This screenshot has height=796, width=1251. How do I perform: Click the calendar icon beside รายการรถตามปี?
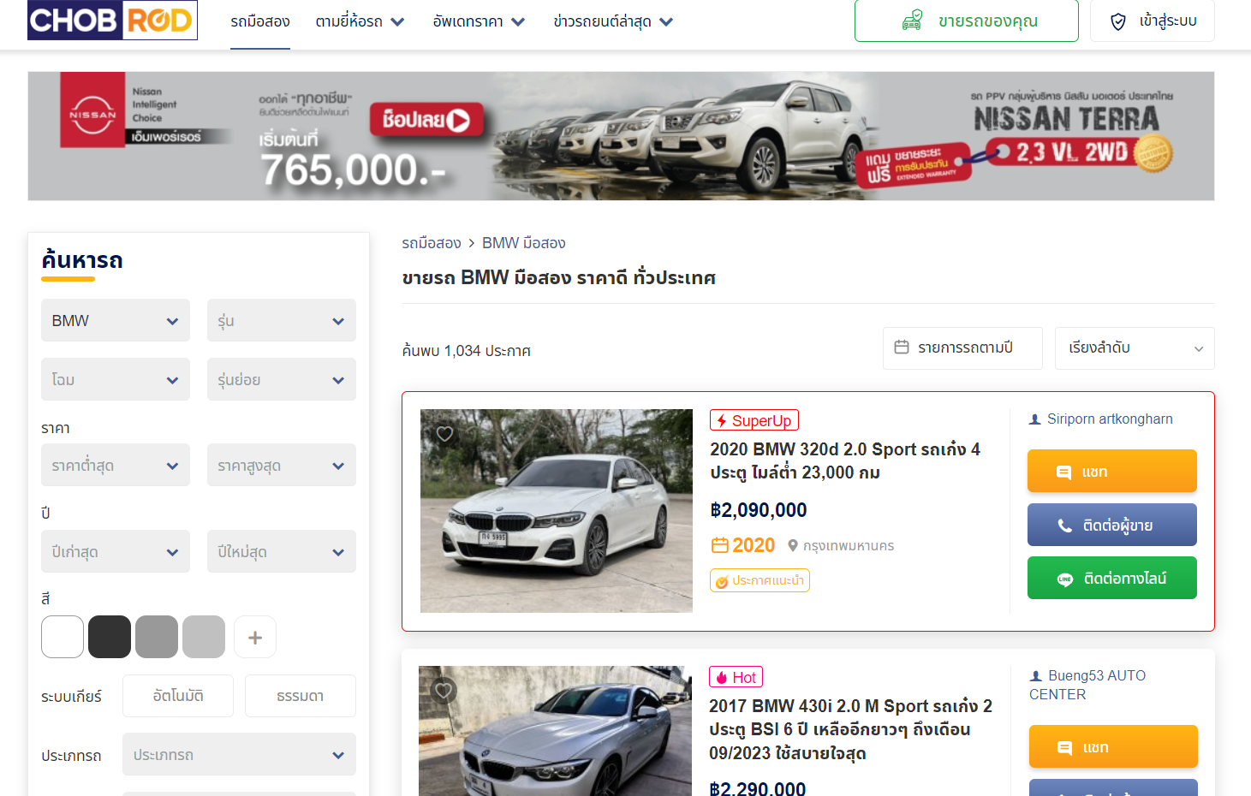click(902, 348)
